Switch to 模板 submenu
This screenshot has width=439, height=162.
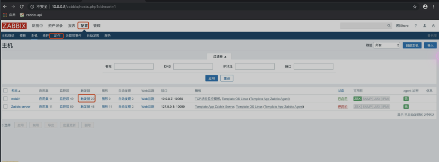[x=22, y=36]
